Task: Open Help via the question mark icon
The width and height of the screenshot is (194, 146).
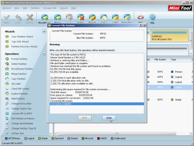Action: [x=152, y=17]
